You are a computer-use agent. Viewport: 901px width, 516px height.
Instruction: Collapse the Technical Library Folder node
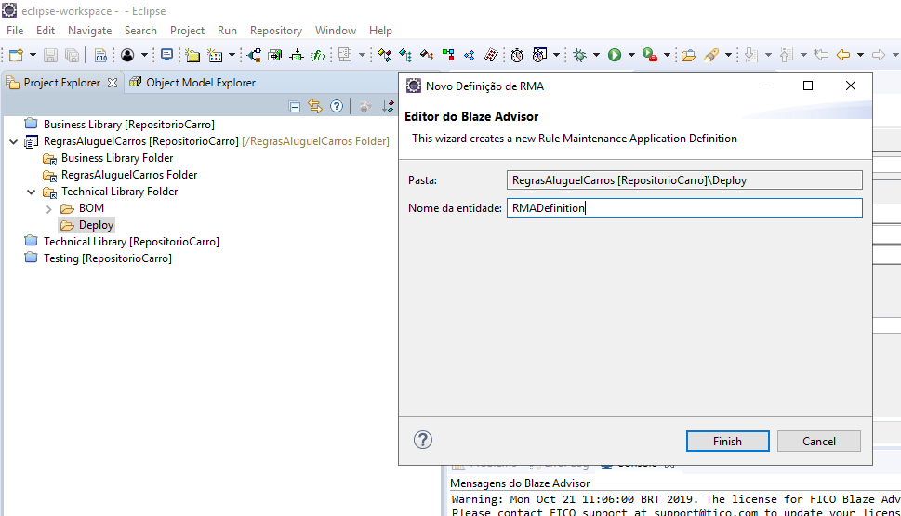32,192
